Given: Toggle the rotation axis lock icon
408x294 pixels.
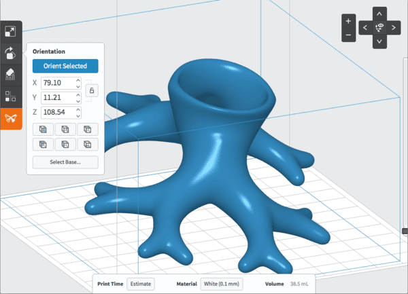Looking at the screenshot, I should click(x=92, y=90).
